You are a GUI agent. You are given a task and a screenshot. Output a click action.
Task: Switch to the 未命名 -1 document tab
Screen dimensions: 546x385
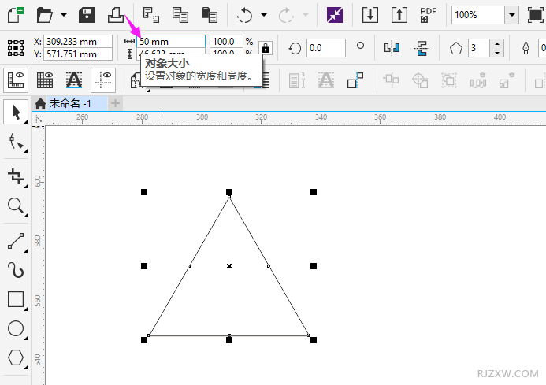coord(69,103)
